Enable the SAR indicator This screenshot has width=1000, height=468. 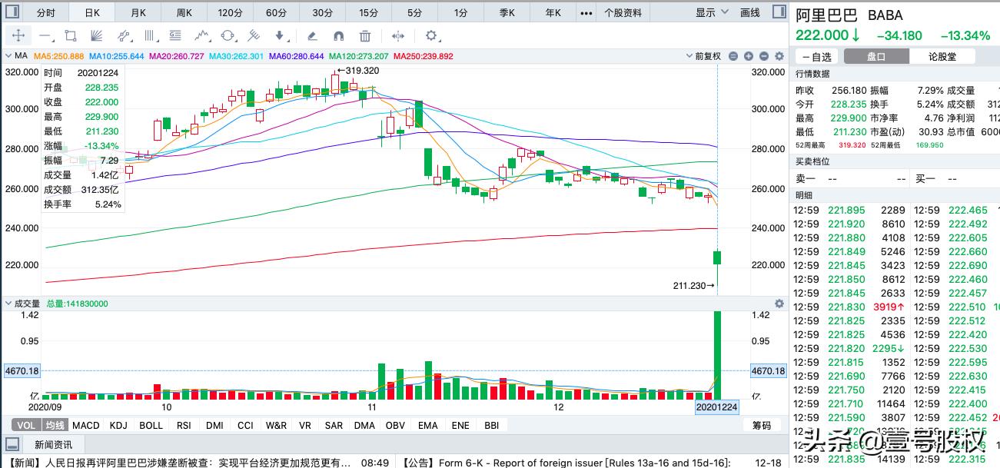pos(334,425)
